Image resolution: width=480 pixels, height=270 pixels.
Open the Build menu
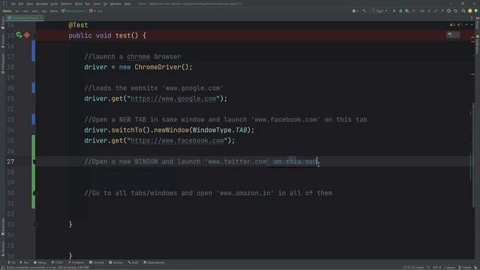tap(79, 4)
